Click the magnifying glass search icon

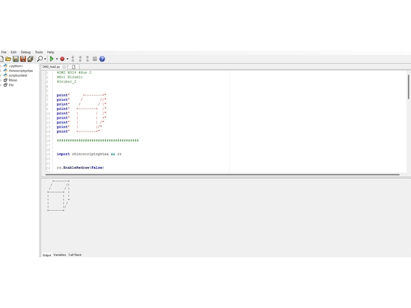point(40,58)
